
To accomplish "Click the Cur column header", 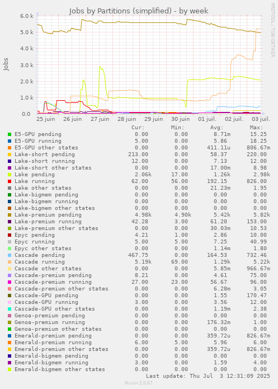I will pyautogui.click(x=138, y=128).
